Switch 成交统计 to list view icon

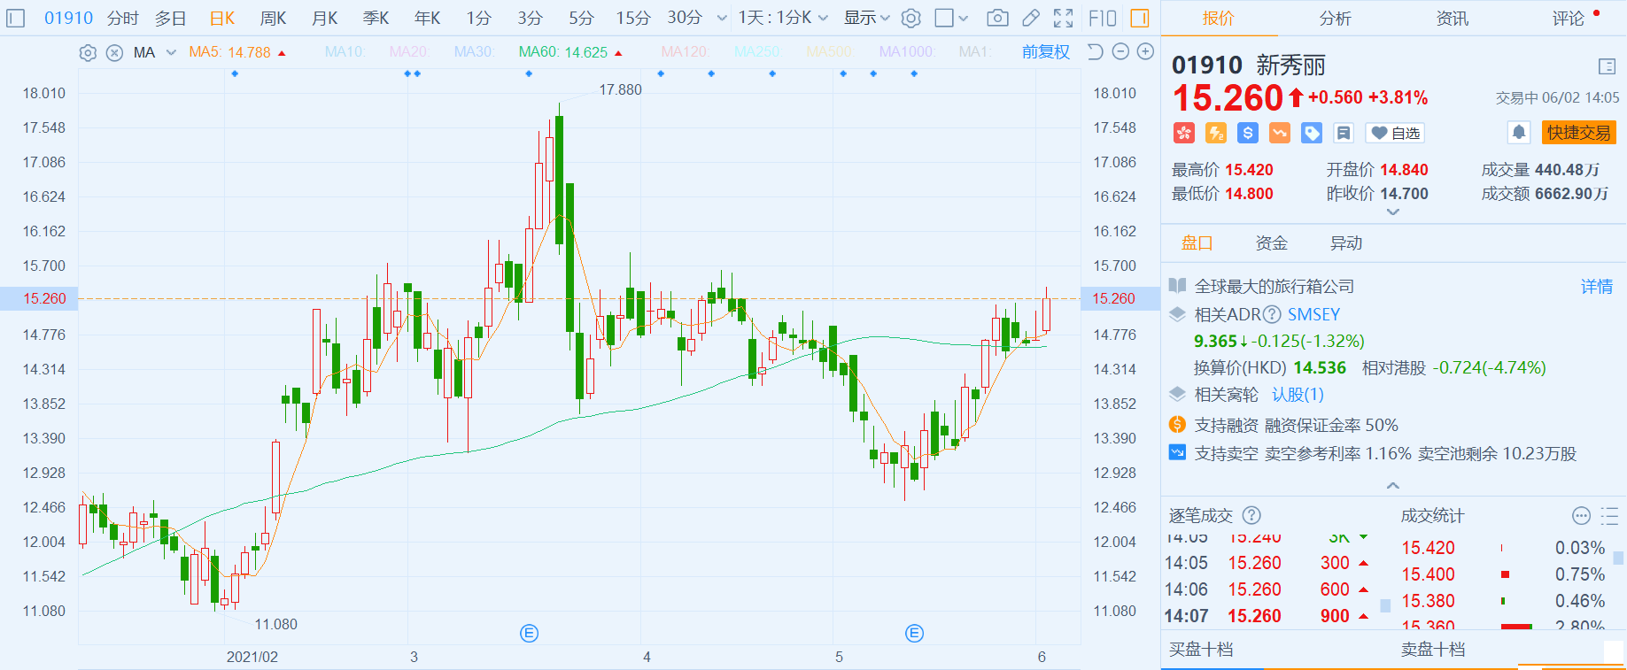coord(1609,515)
